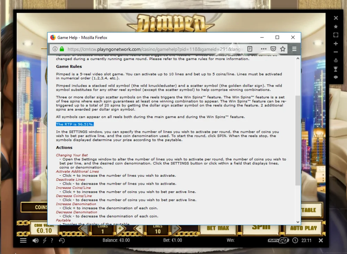This screenshot has height=254, width=347.
Task: Decrease lines with the minus arrow
Action: [140, 229]
